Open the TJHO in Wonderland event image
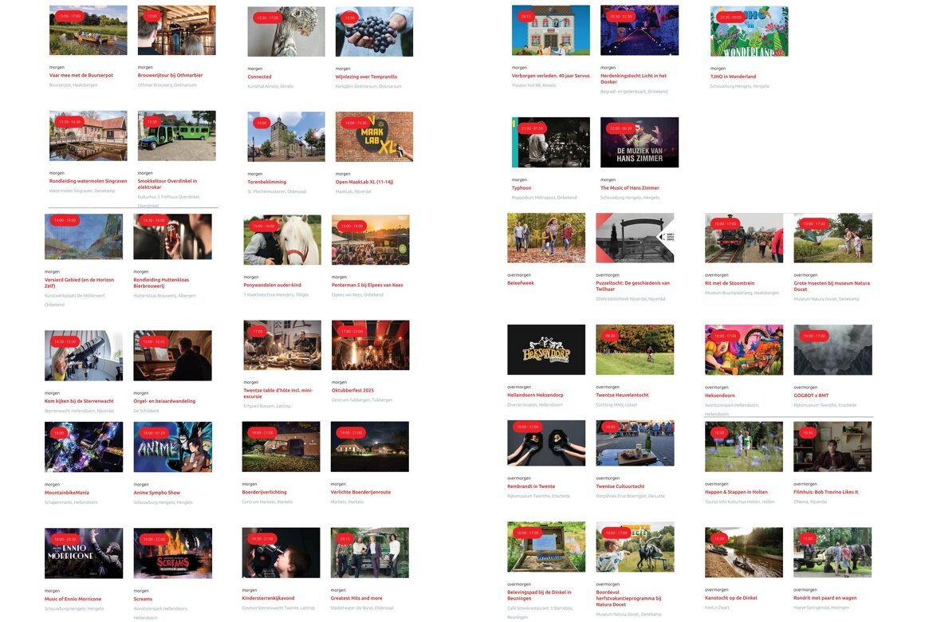The height and width of the screenshot is (622, 925). [749, 32]
